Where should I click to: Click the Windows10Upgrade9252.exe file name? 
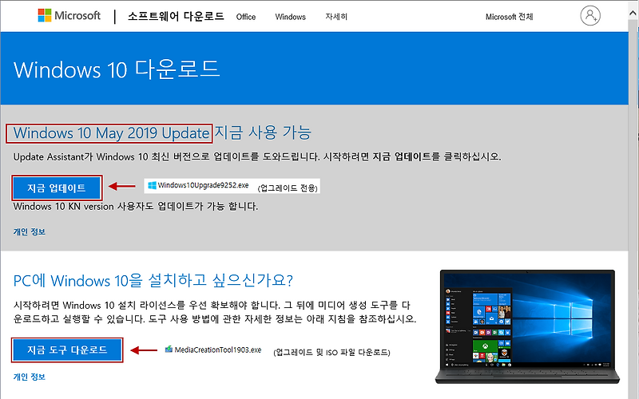(x=204, y=185)
